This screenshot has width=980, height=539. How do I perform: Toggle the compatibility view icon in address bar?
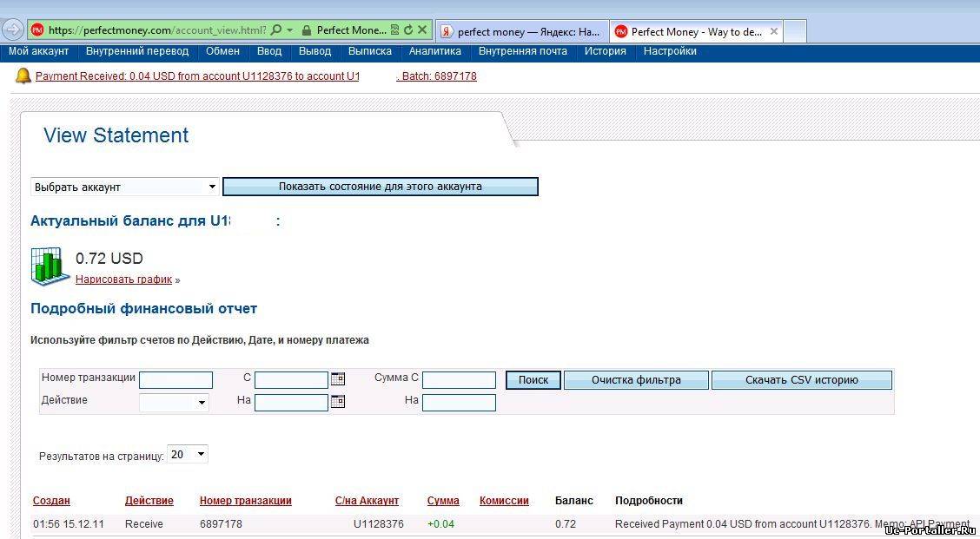395,30
